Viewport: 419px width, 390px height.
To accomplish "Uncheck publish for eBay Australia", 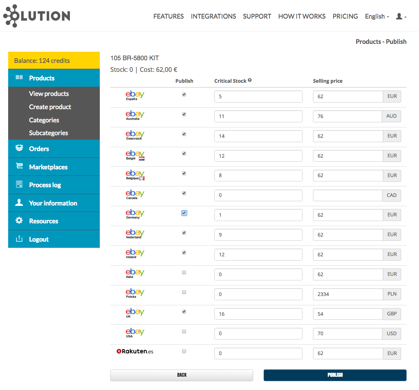I will tap(184, 114).
